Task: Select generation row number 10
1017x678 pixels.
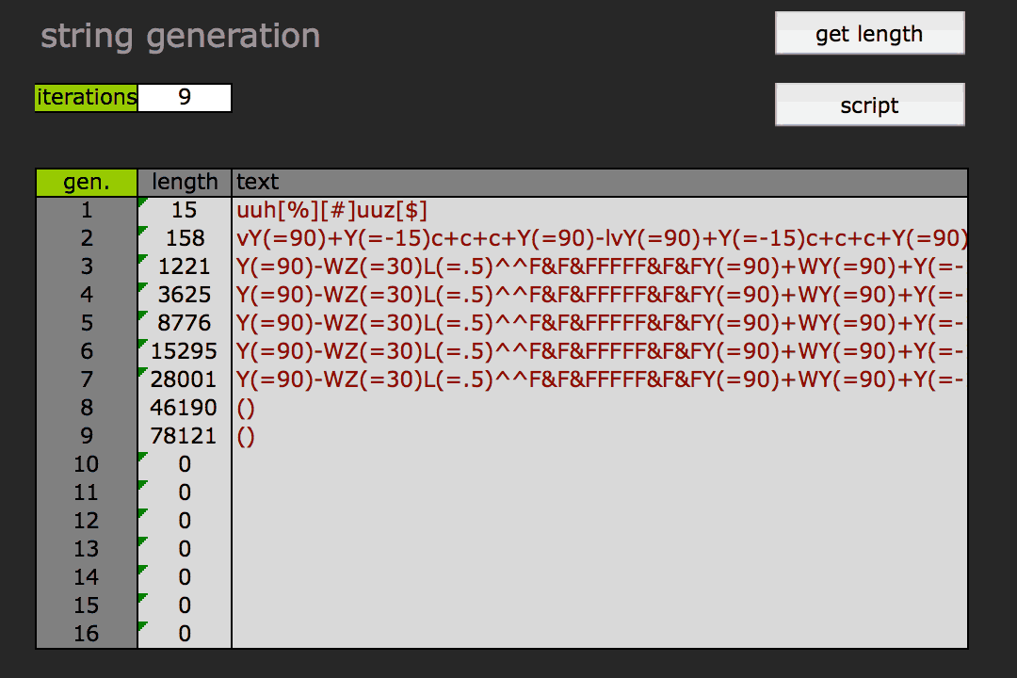Action: [87, 464]
